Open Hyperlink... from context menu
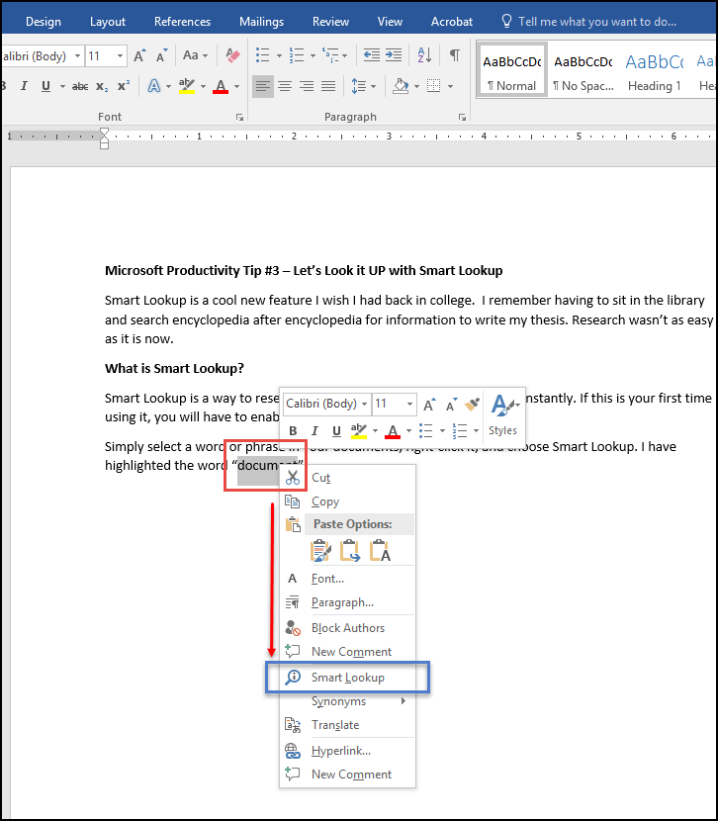Viewport: 718px width, 821px height. tap(347, 751)
